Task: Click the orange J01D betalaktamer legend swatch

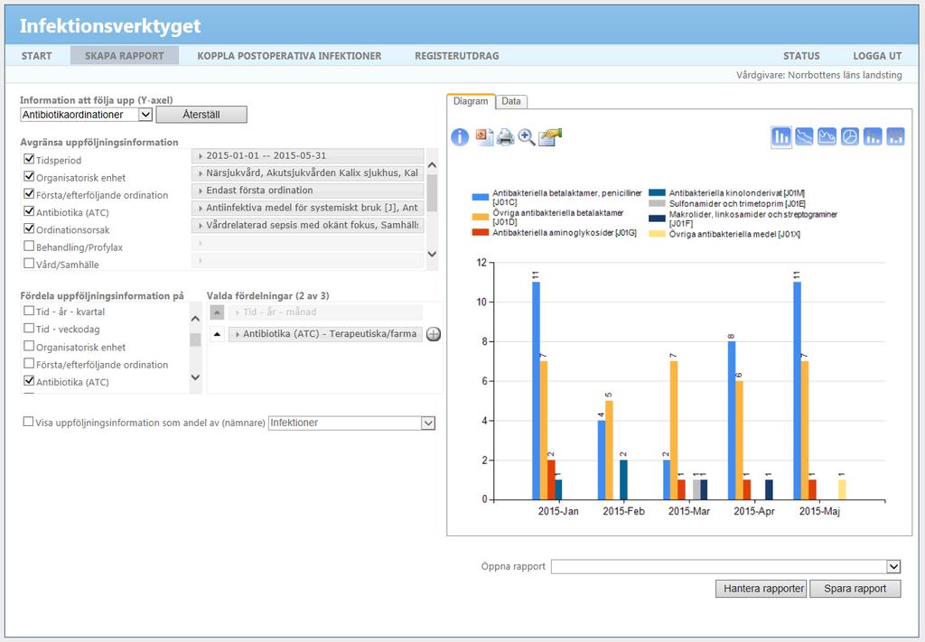Action: point(481,217)
